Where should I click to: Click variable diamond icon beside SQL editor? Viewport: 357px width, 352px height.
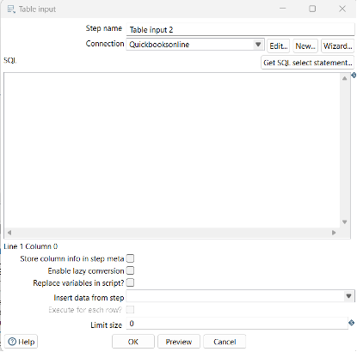(354, 75)
